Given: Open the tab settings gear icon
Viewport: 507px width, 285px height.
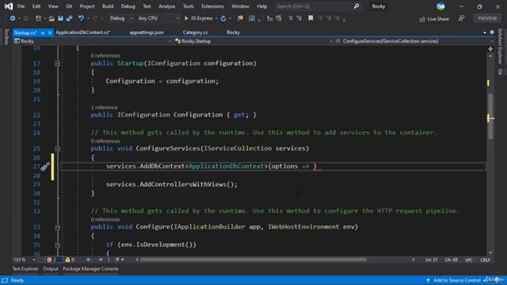Looking at the screenshot, I should 492,32.
